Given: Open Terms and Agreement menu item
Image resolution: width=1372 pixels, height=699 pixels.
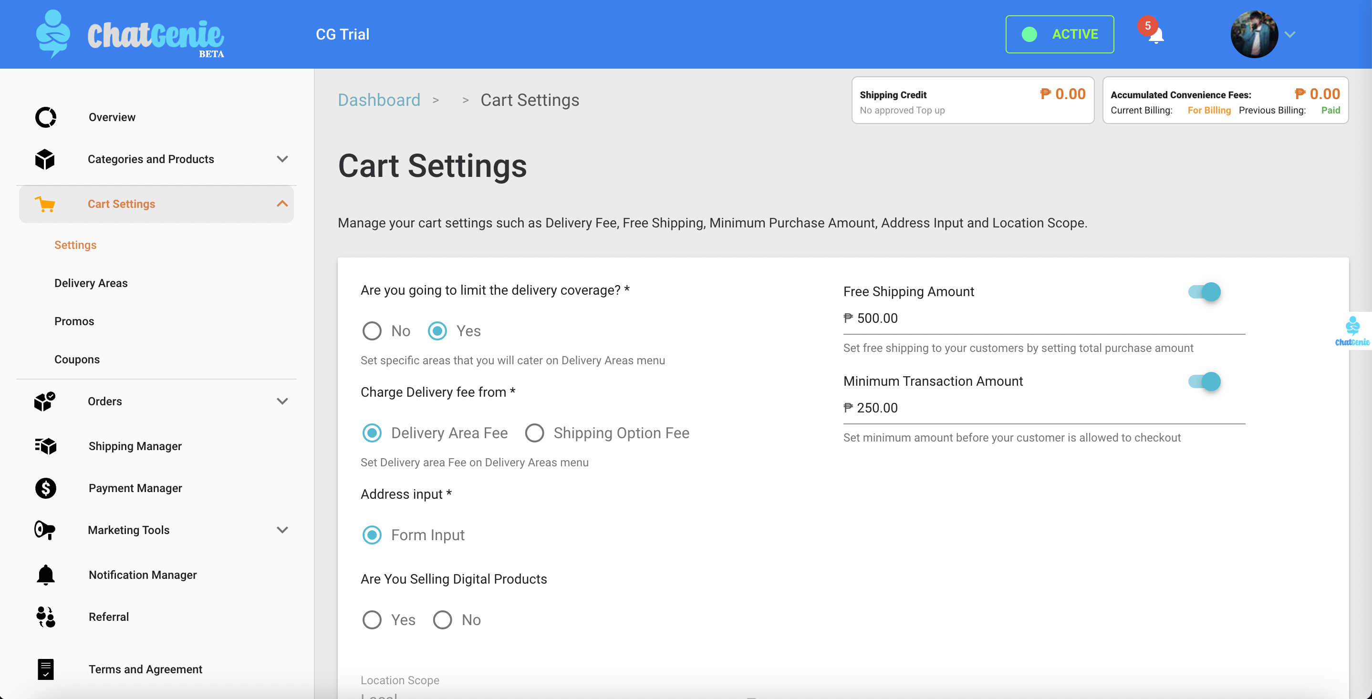Looking at the screenshot, I should pos(146,669).
